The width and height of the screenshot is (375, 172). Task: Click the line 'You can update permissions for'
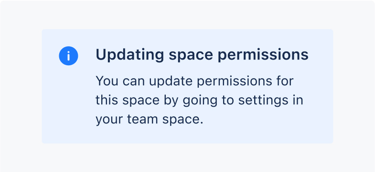point(194,81)
